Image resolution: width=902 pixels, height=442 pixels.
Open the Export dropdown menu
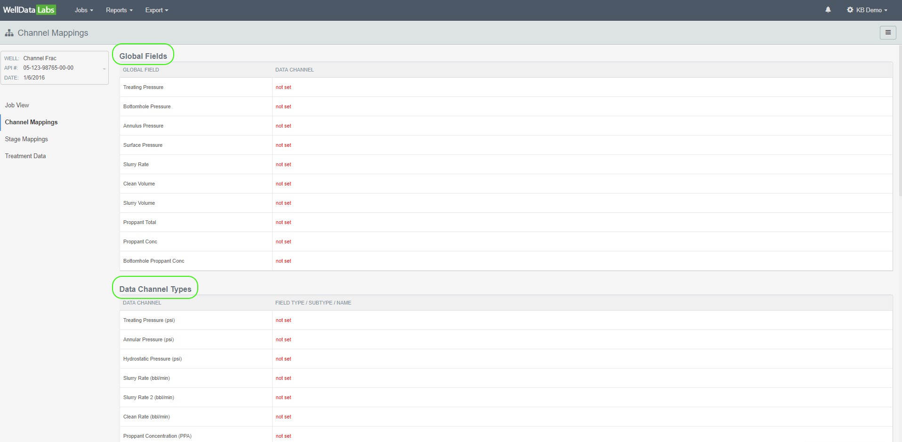(x=157, y=10)
